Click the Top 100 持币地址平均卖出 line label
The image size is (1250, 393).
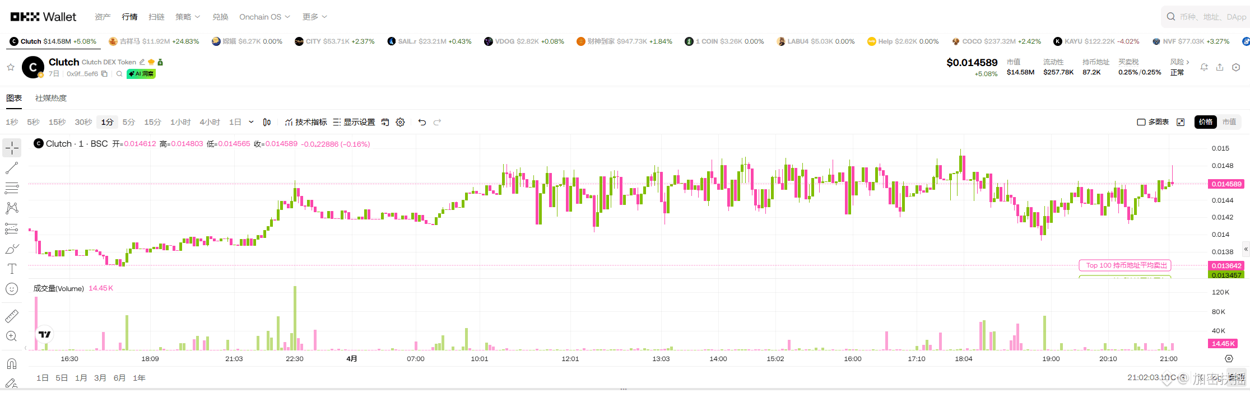click(1125, 265)
